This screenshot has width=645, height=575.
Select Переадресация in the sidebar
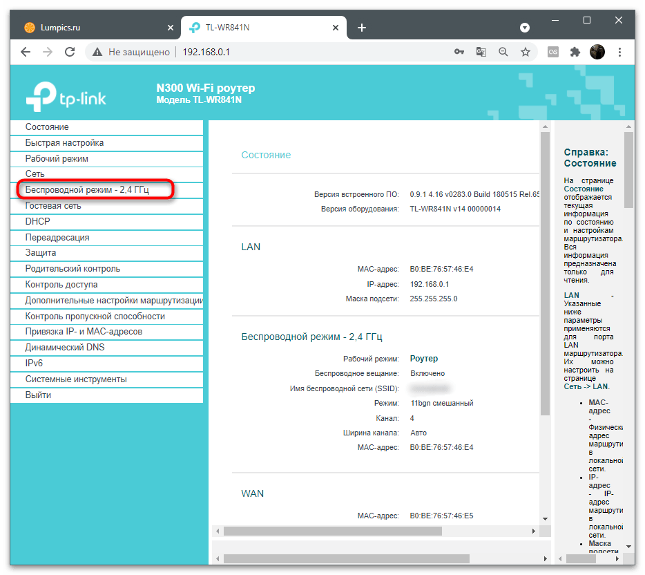coord(106,238)
